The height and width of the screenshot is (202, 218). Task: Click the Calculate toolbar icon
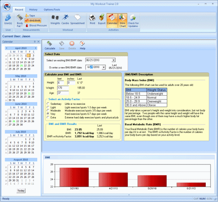[50, 45]
